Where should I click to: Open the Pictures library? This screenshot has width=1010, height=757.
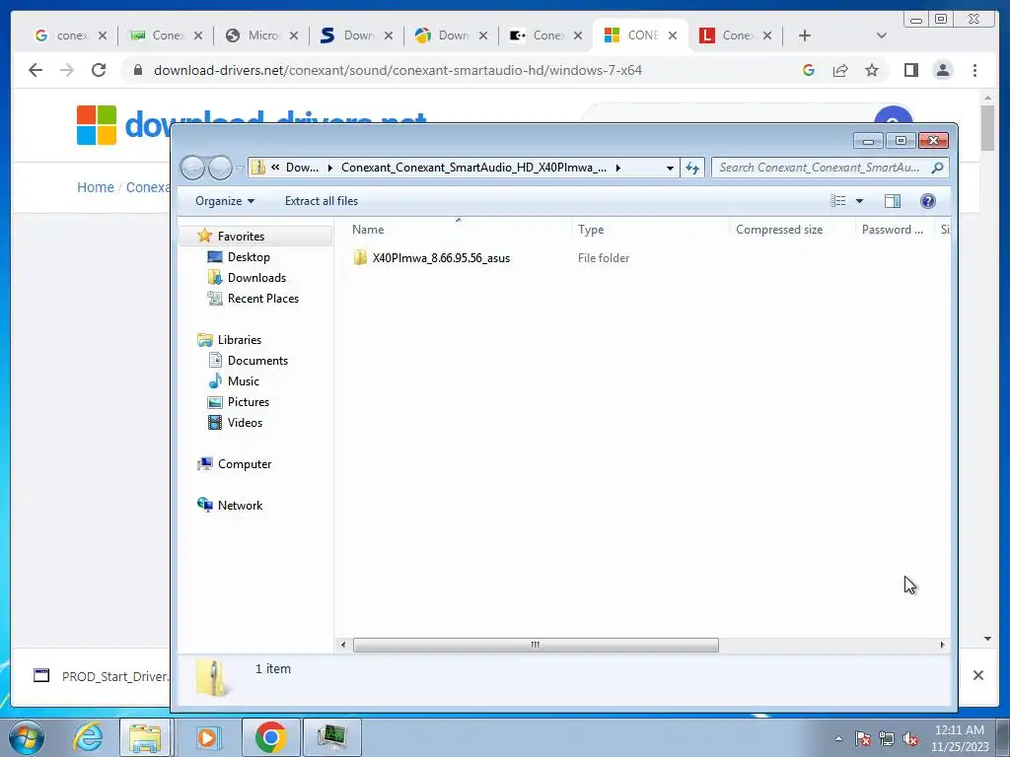(x=248, y=402)
